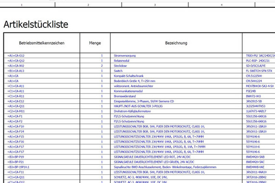The height and width of the screenshot is (183, 275).
Task: Click the Bezeichnung column header
Action: pyautogui.click(x=176, y=43)
